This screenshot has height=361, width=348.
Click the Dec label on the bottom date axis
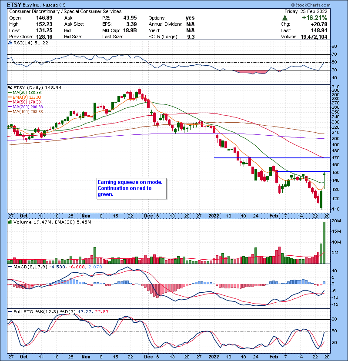tap(148, 357)
